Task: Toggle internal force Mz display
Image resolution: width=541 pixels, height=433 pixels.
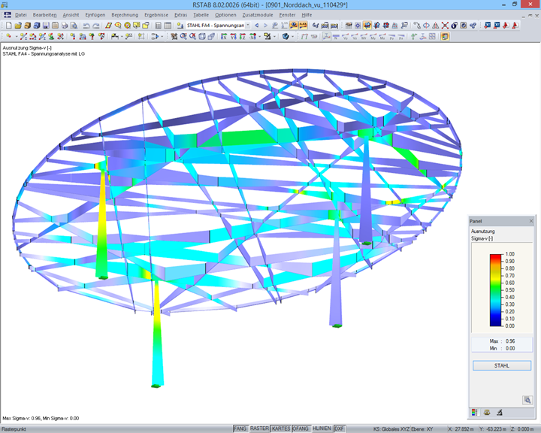Action: pyautogui.click(x=382, y=36)
